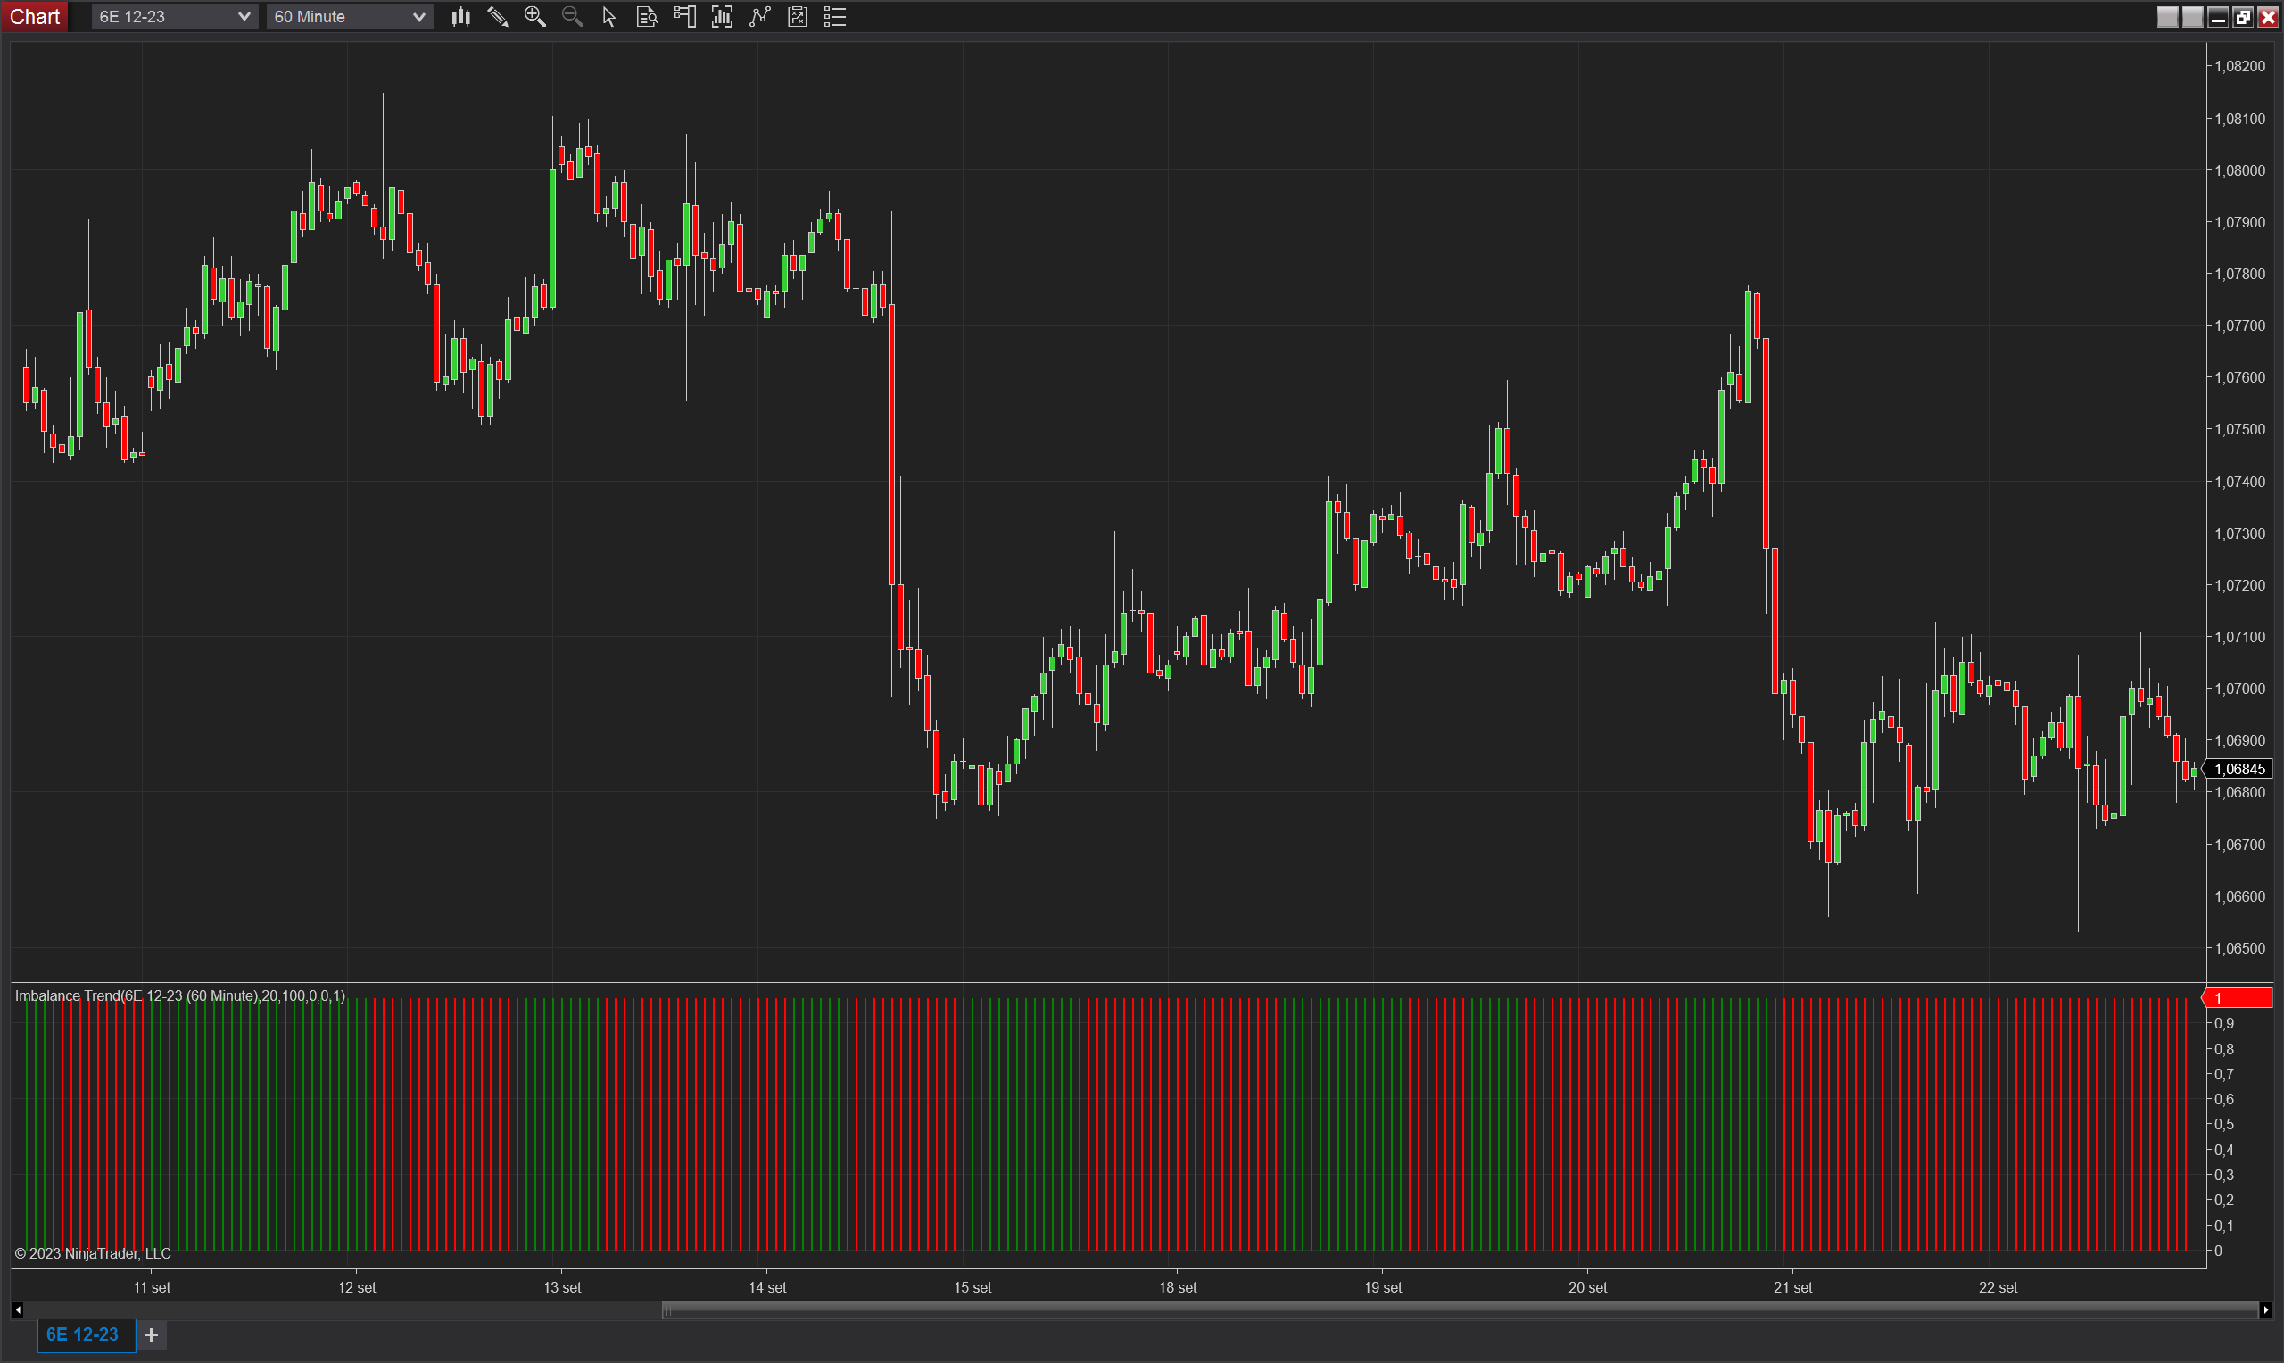Click the right arrow of horizontal scrollbar
This screenshot has width=2284, height=1363.
point(2264,1310)
